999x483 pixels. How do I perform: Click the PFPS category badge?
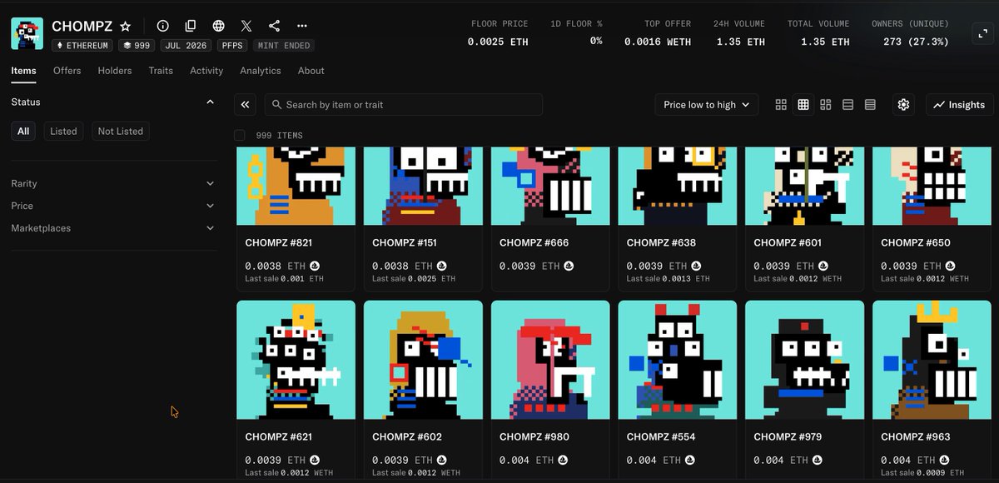point(232,46)
